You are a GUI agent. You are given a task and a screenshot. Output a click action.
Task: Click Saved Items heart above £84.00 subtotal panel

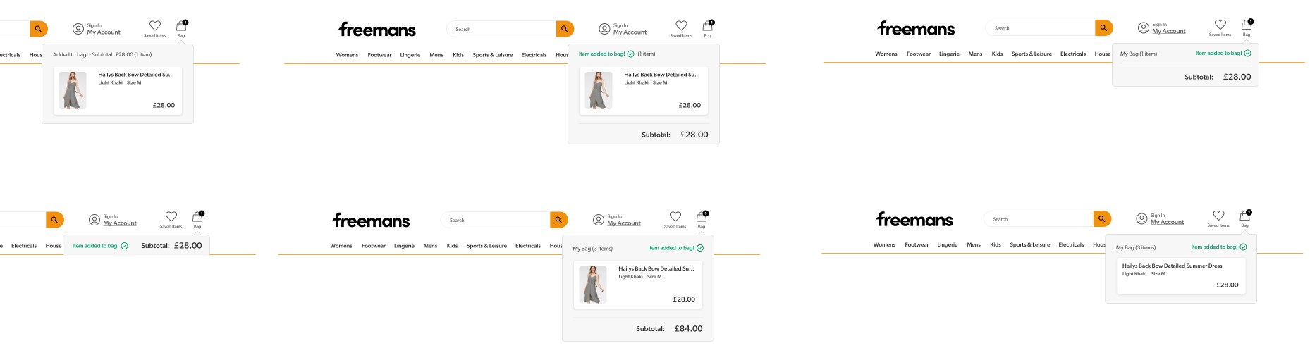click(x=675, y=217)
